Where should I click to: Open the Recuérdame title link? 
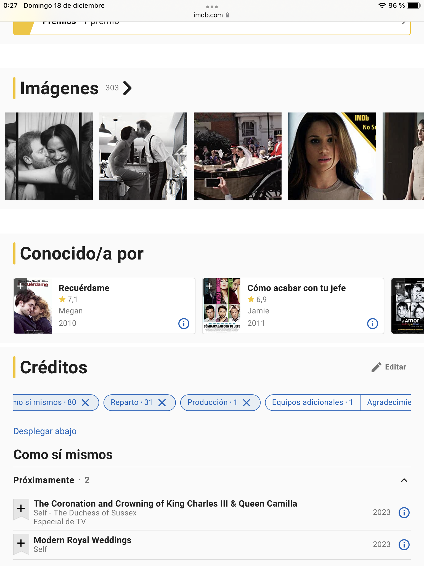click(x=84, y=288)
